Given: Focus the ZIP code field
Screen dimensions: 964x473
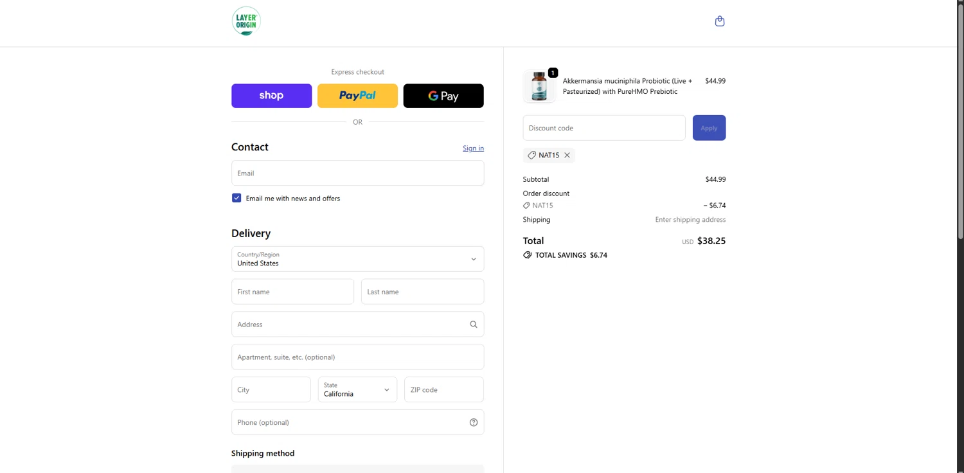Looking at the screenshot, I should point(443,389).
